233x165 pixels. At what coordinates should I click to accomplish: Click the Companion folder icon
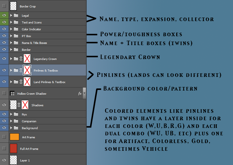click(16, 121)
